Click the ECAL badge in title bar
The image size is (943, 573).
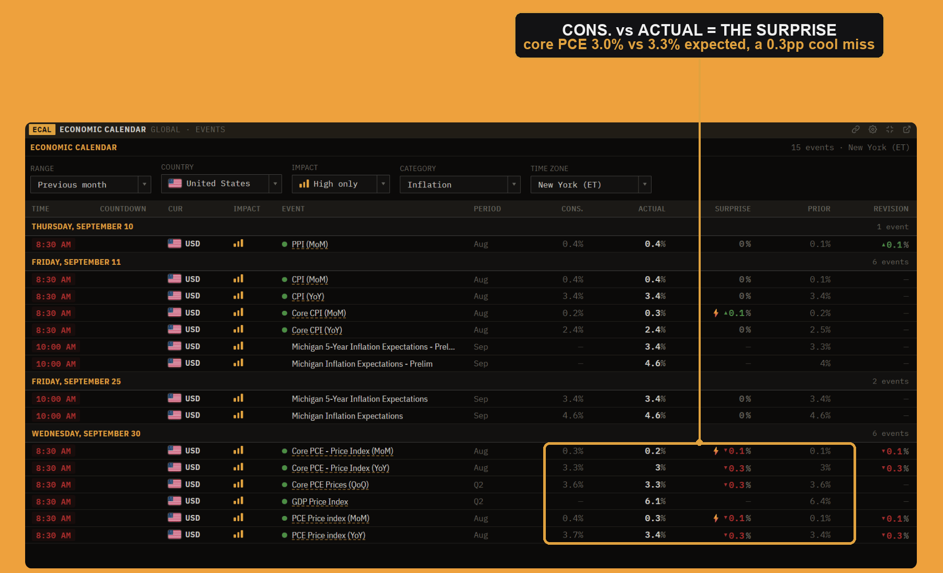pos(42,129)
